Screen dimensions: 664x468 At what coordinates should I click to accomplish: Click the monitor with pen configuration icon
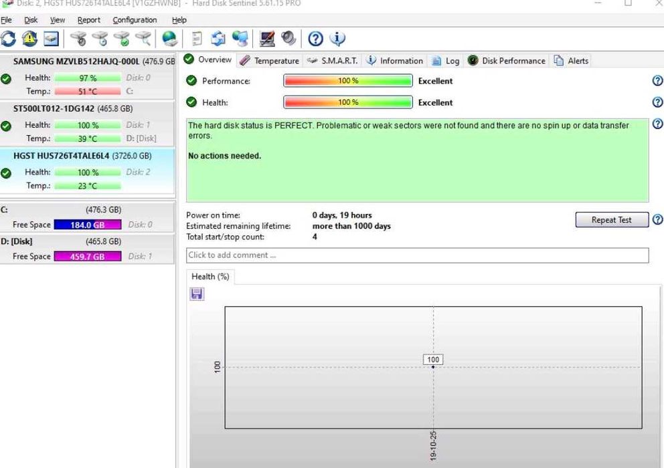tap(267, 39)
